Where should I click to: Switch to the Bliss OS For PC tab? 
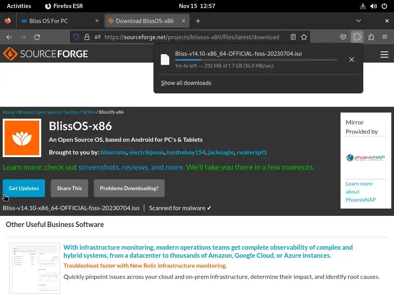pyautogui.click(x=59, y=21)
